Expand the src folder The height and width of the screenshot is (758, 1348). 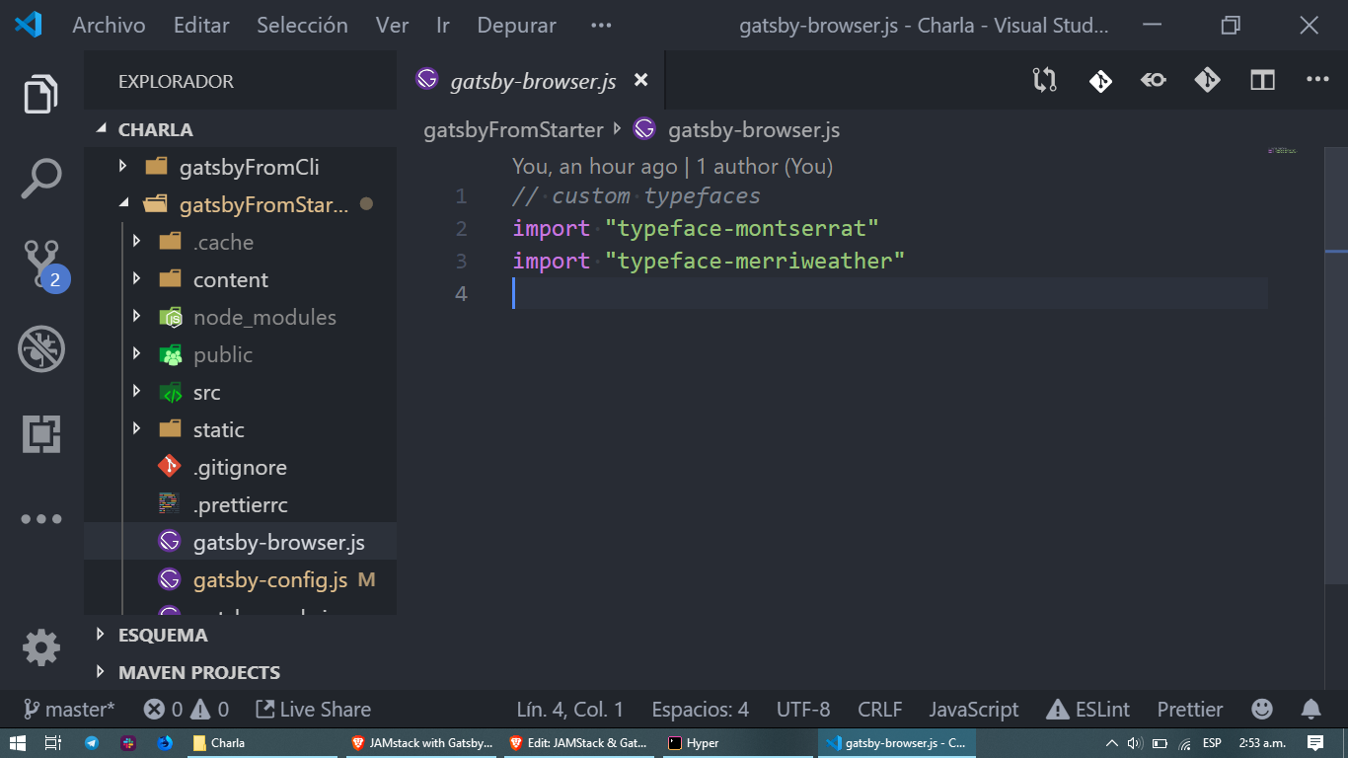coord(240,392)
